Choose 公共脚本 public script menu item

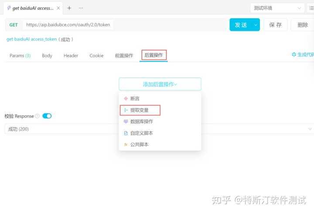click(x=160, y=145)
